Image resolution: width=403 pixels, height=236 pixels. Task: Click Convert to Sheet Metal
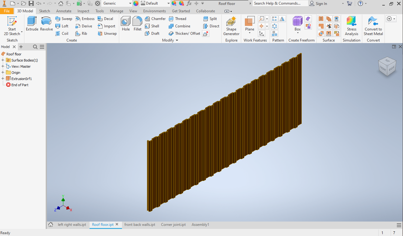(373, 26)
